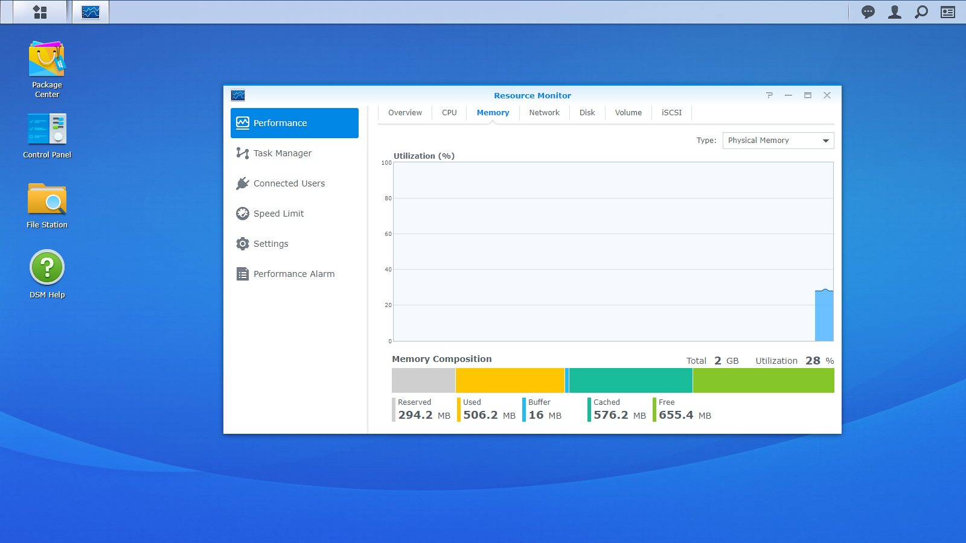
Task: Click the Task Manager sidebar icon
Action: pyautogui.click(x=243, y=153)
